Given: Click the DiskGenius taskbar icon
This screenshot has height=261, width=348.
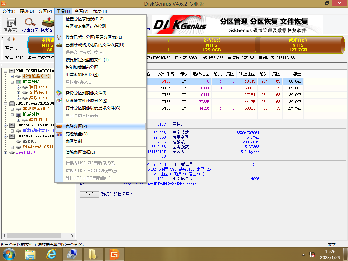Looking at the screenshot, I should (114, 254).
